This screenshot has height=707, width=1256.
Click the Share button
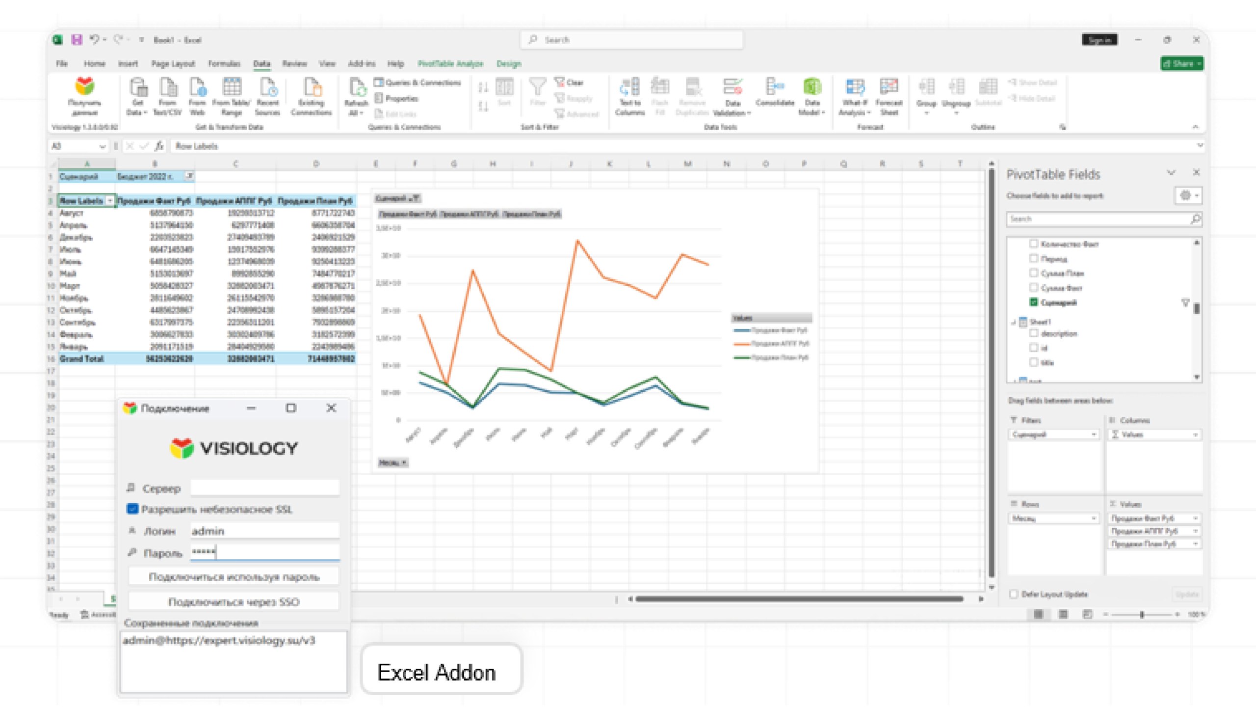(x=1181, y=63)
